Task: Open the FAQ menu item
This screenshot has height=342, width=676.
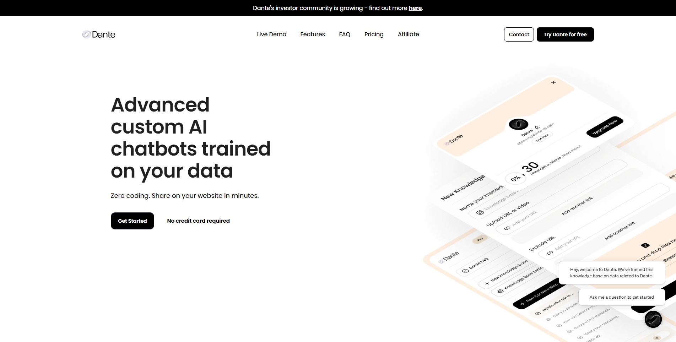Action: [x=345, y=34]
